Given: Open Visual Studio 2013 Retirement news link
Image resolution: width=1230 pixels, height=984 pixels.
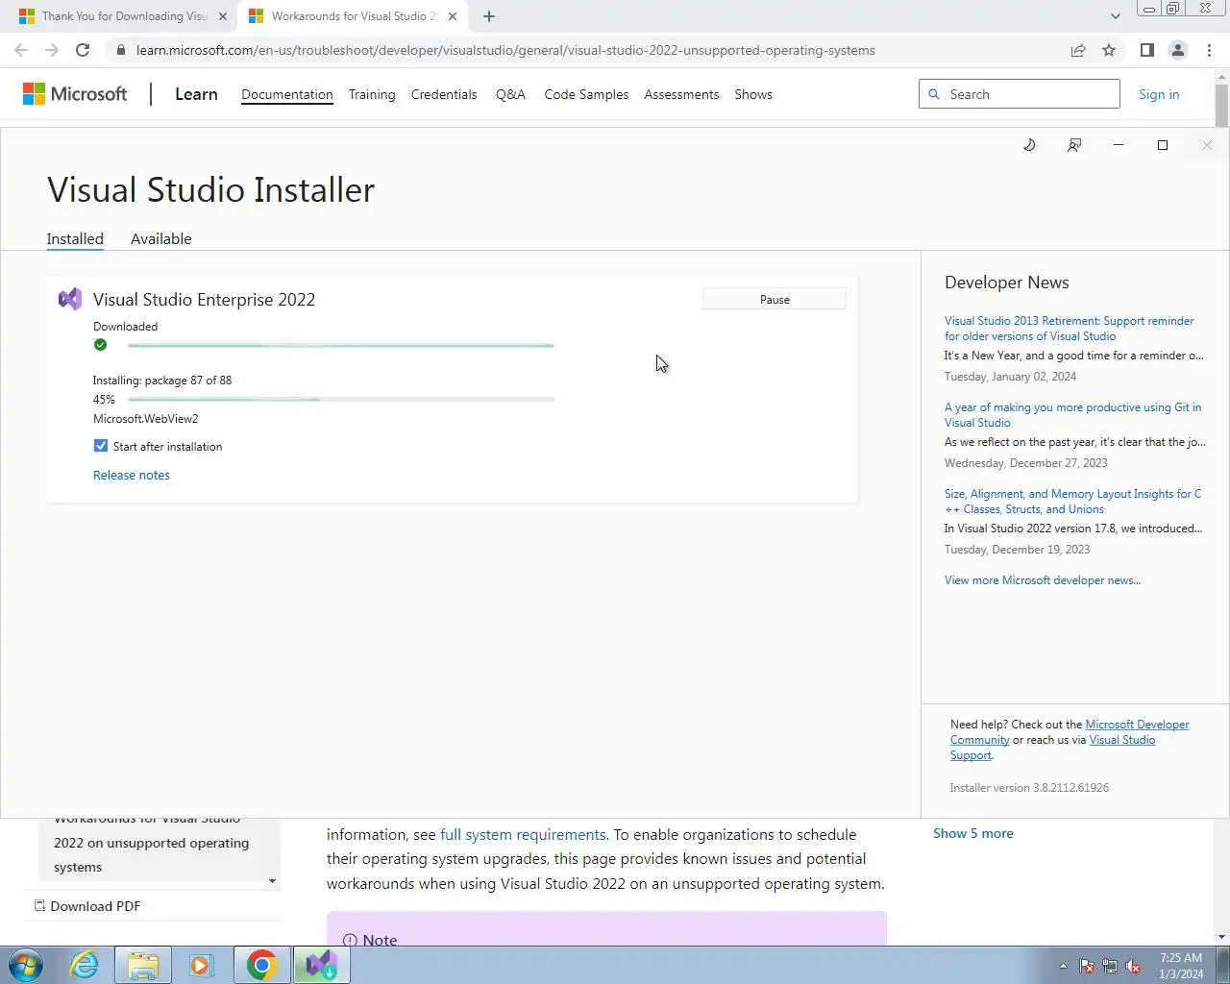Looking at the screenshot, I should pos(1070,329).
